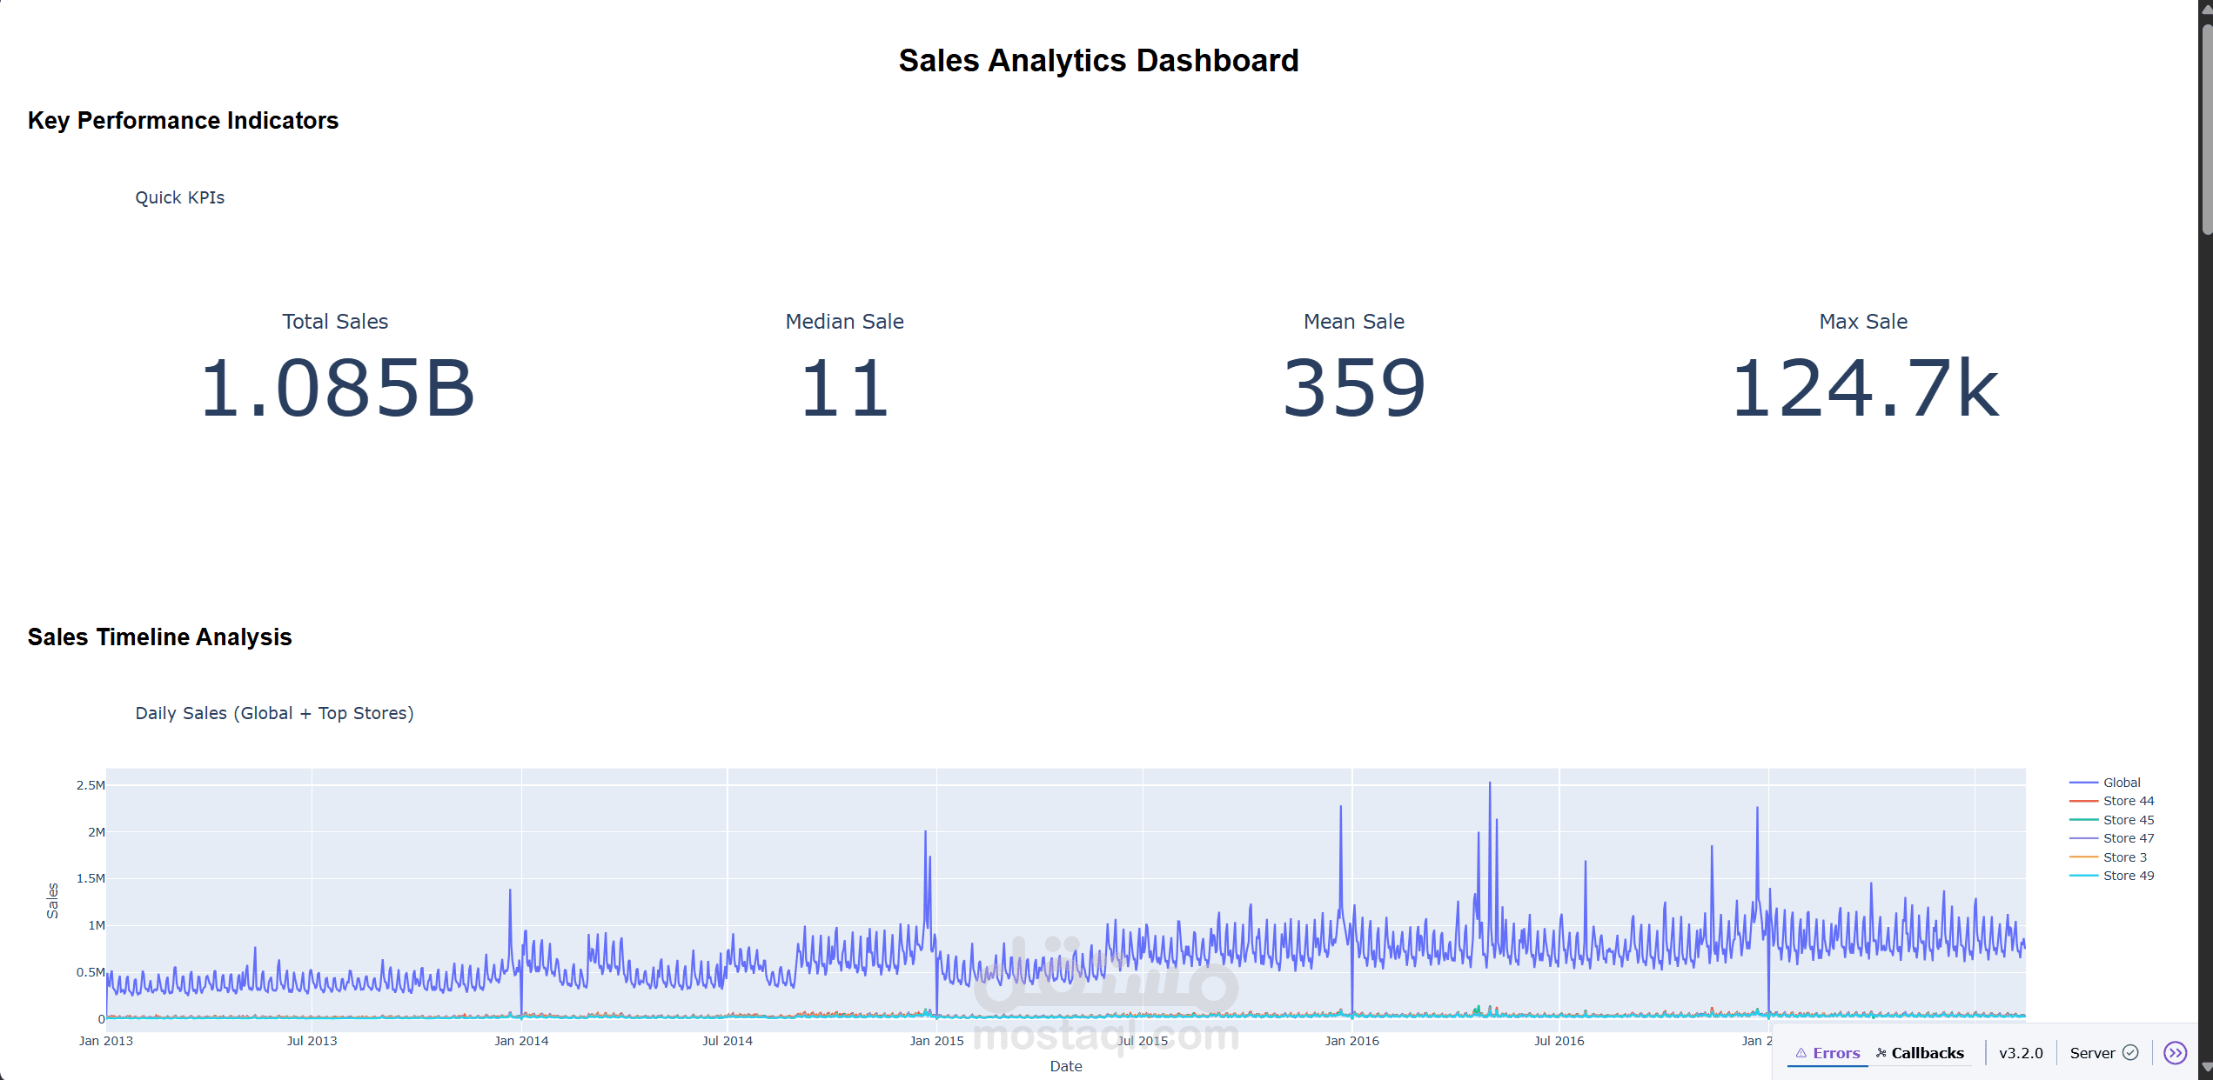The image size is (2213, 1080).
Task: Toggle the Store 47 legend entry
Action: tap(2128, 837)
